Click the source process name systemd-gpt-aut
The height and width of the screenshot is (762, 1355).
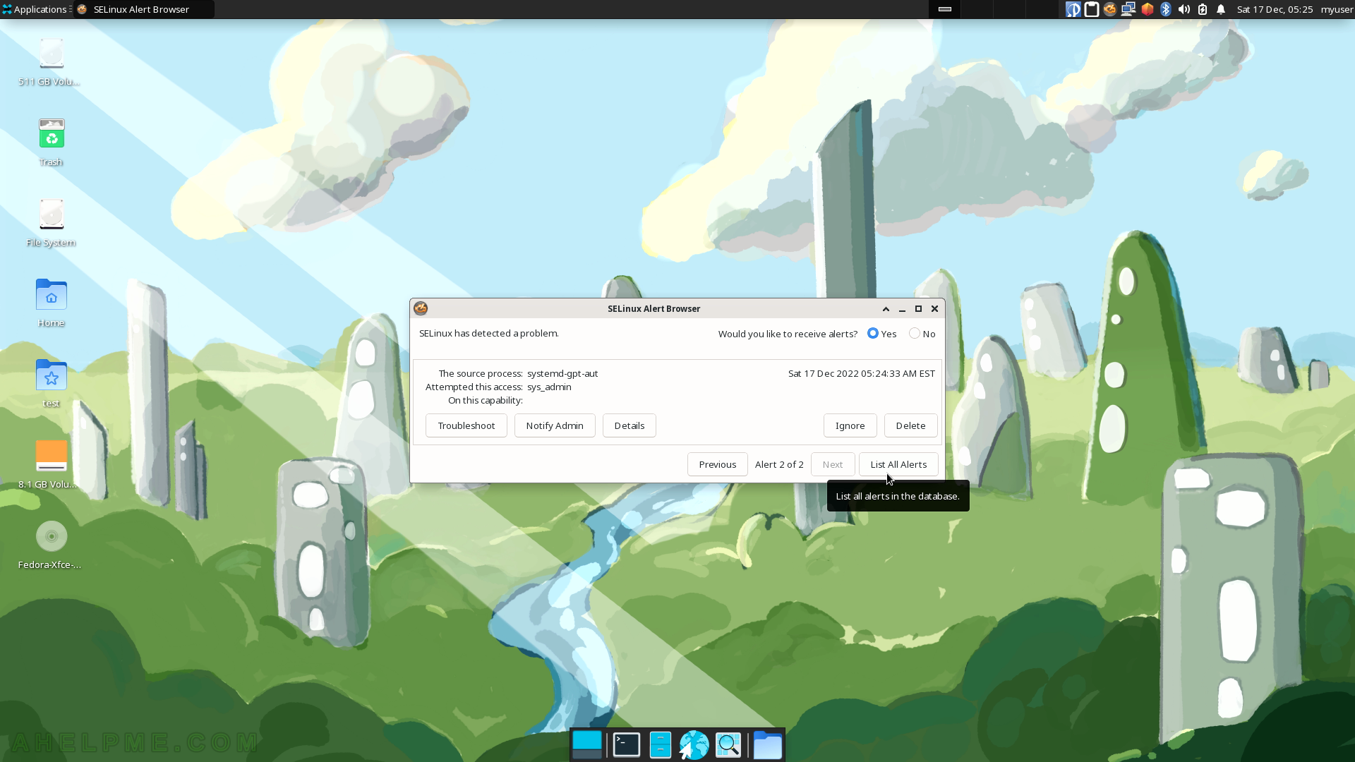click(562, 373)
